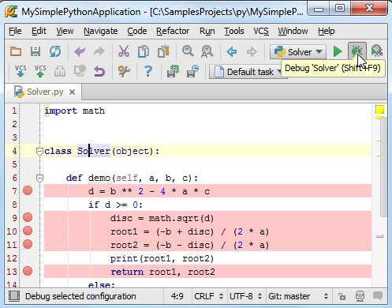Open the Refactor menu
392x308 pixels.
coord(173,31)
